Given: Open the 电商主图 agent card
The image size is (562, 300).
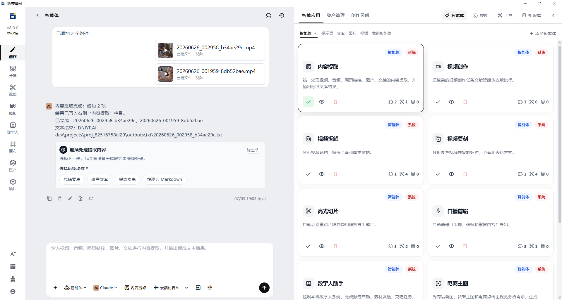Looking at the screenshot, I should point(490,280).
